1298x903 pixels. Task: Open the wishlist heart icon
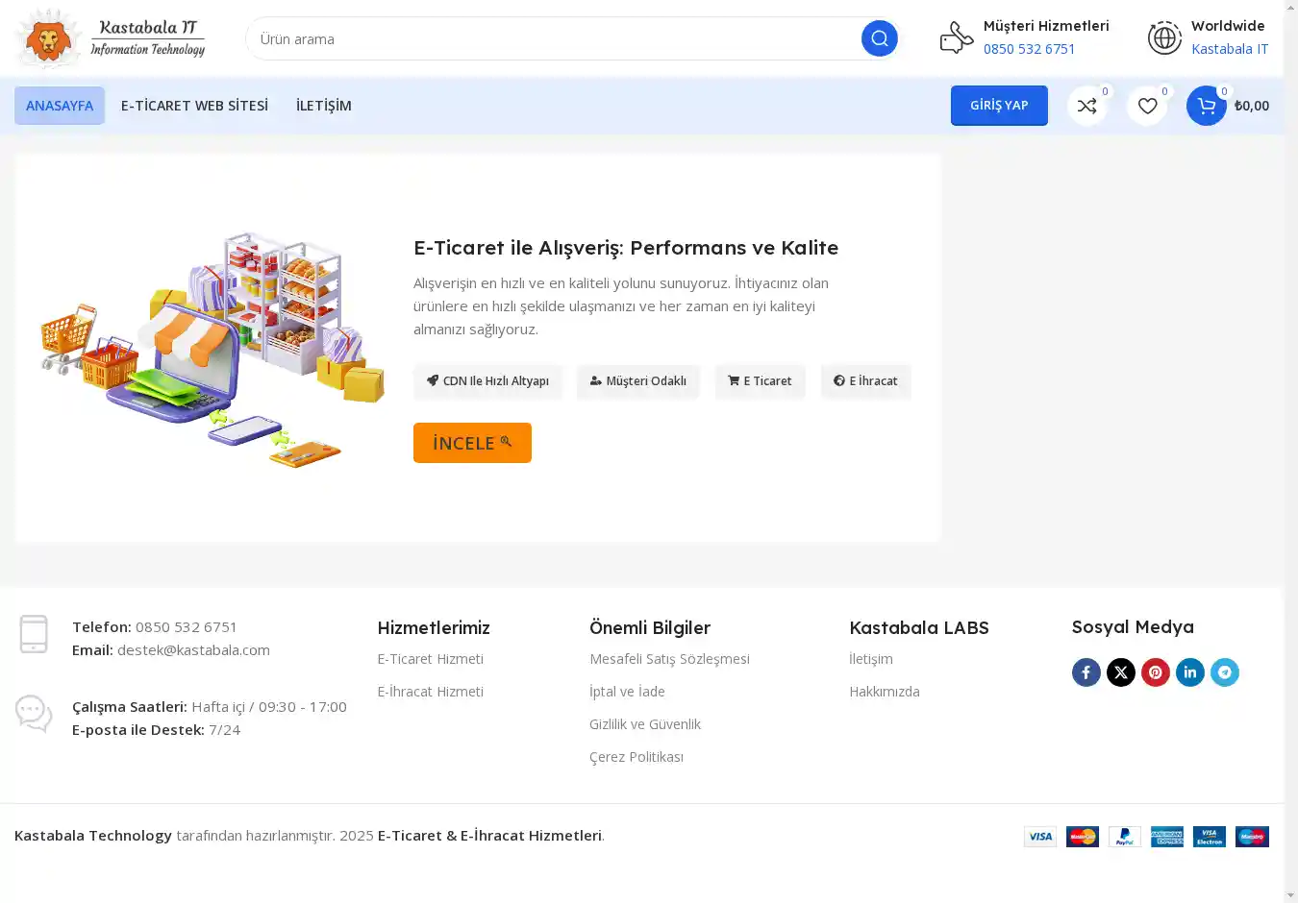[1147, 106]
